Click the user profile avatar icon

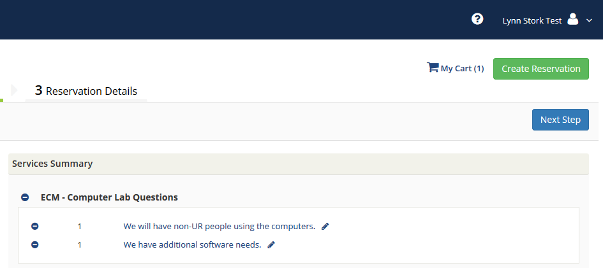coord(573,19)
